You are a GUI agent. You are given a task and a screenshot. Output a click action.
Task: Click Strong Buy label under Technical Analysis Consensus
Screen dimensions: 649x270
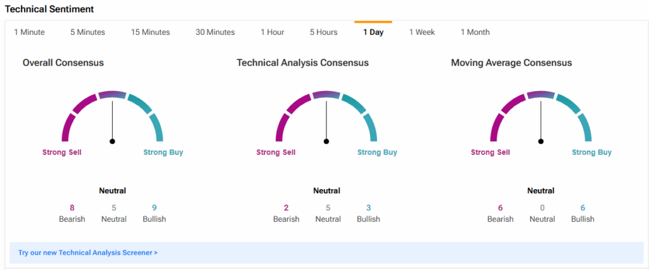pos(377,152)
